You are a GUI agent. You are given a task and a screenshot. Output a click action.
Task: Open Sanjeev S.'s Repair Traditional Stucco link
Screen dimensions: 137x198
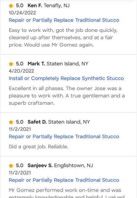(x=64, y=180)
